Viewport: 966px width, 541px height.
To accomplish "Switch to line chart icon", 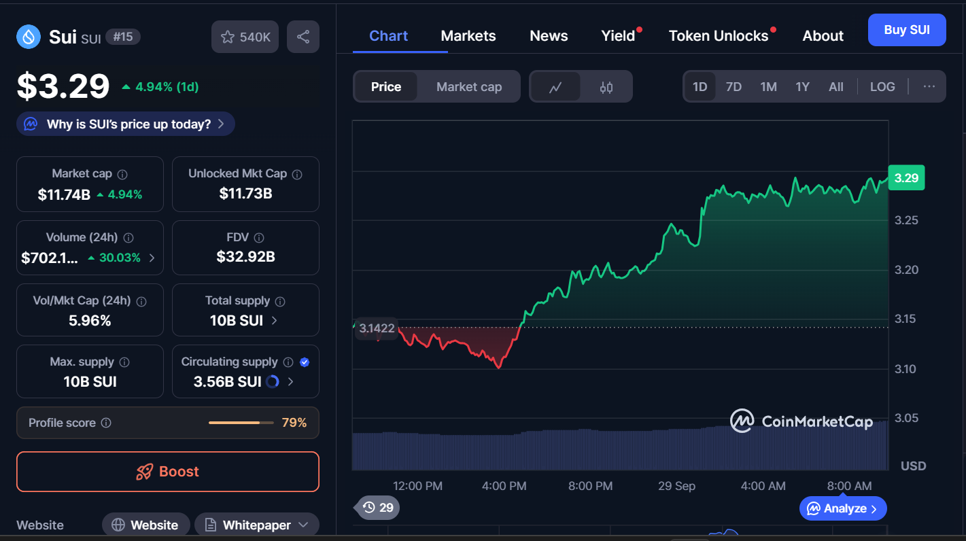I will coord(555,87).
